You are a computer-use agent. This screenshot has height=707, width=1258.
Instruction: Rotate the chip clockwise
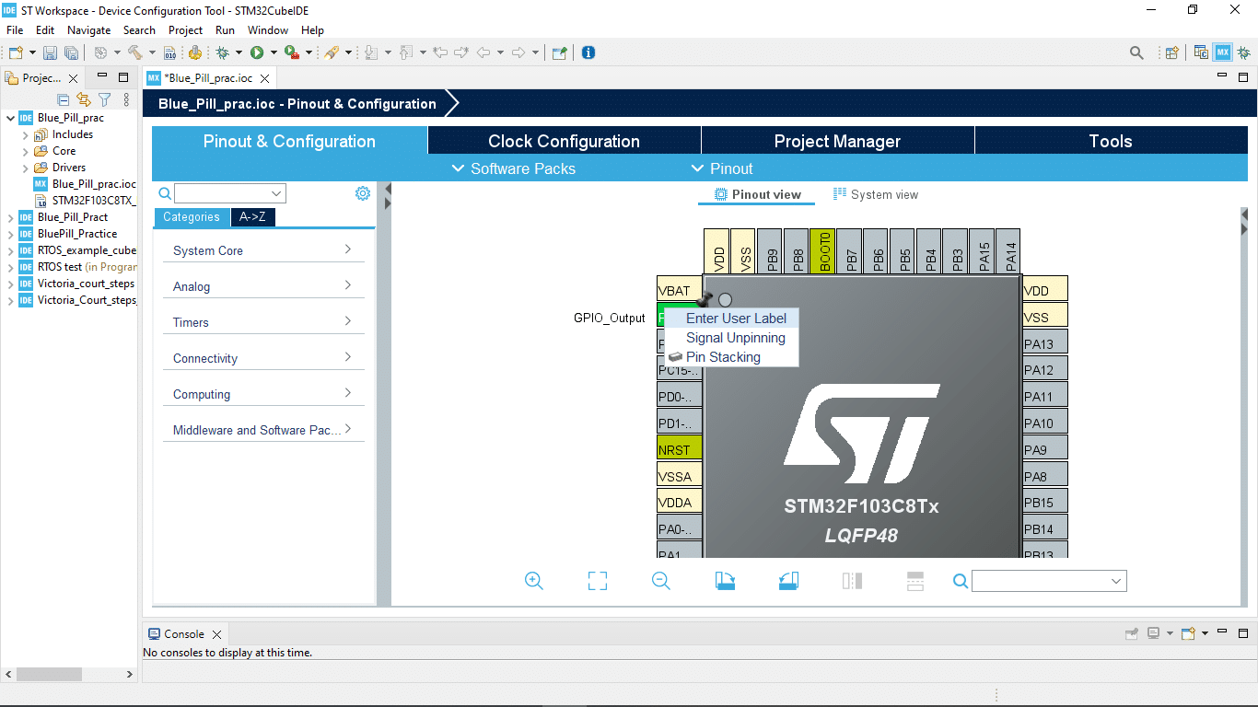[x=725, y=581]
